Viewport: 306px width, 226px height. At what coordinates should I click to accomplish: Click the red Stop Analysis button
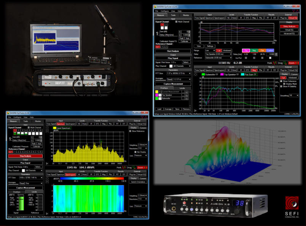click(25, 156)
